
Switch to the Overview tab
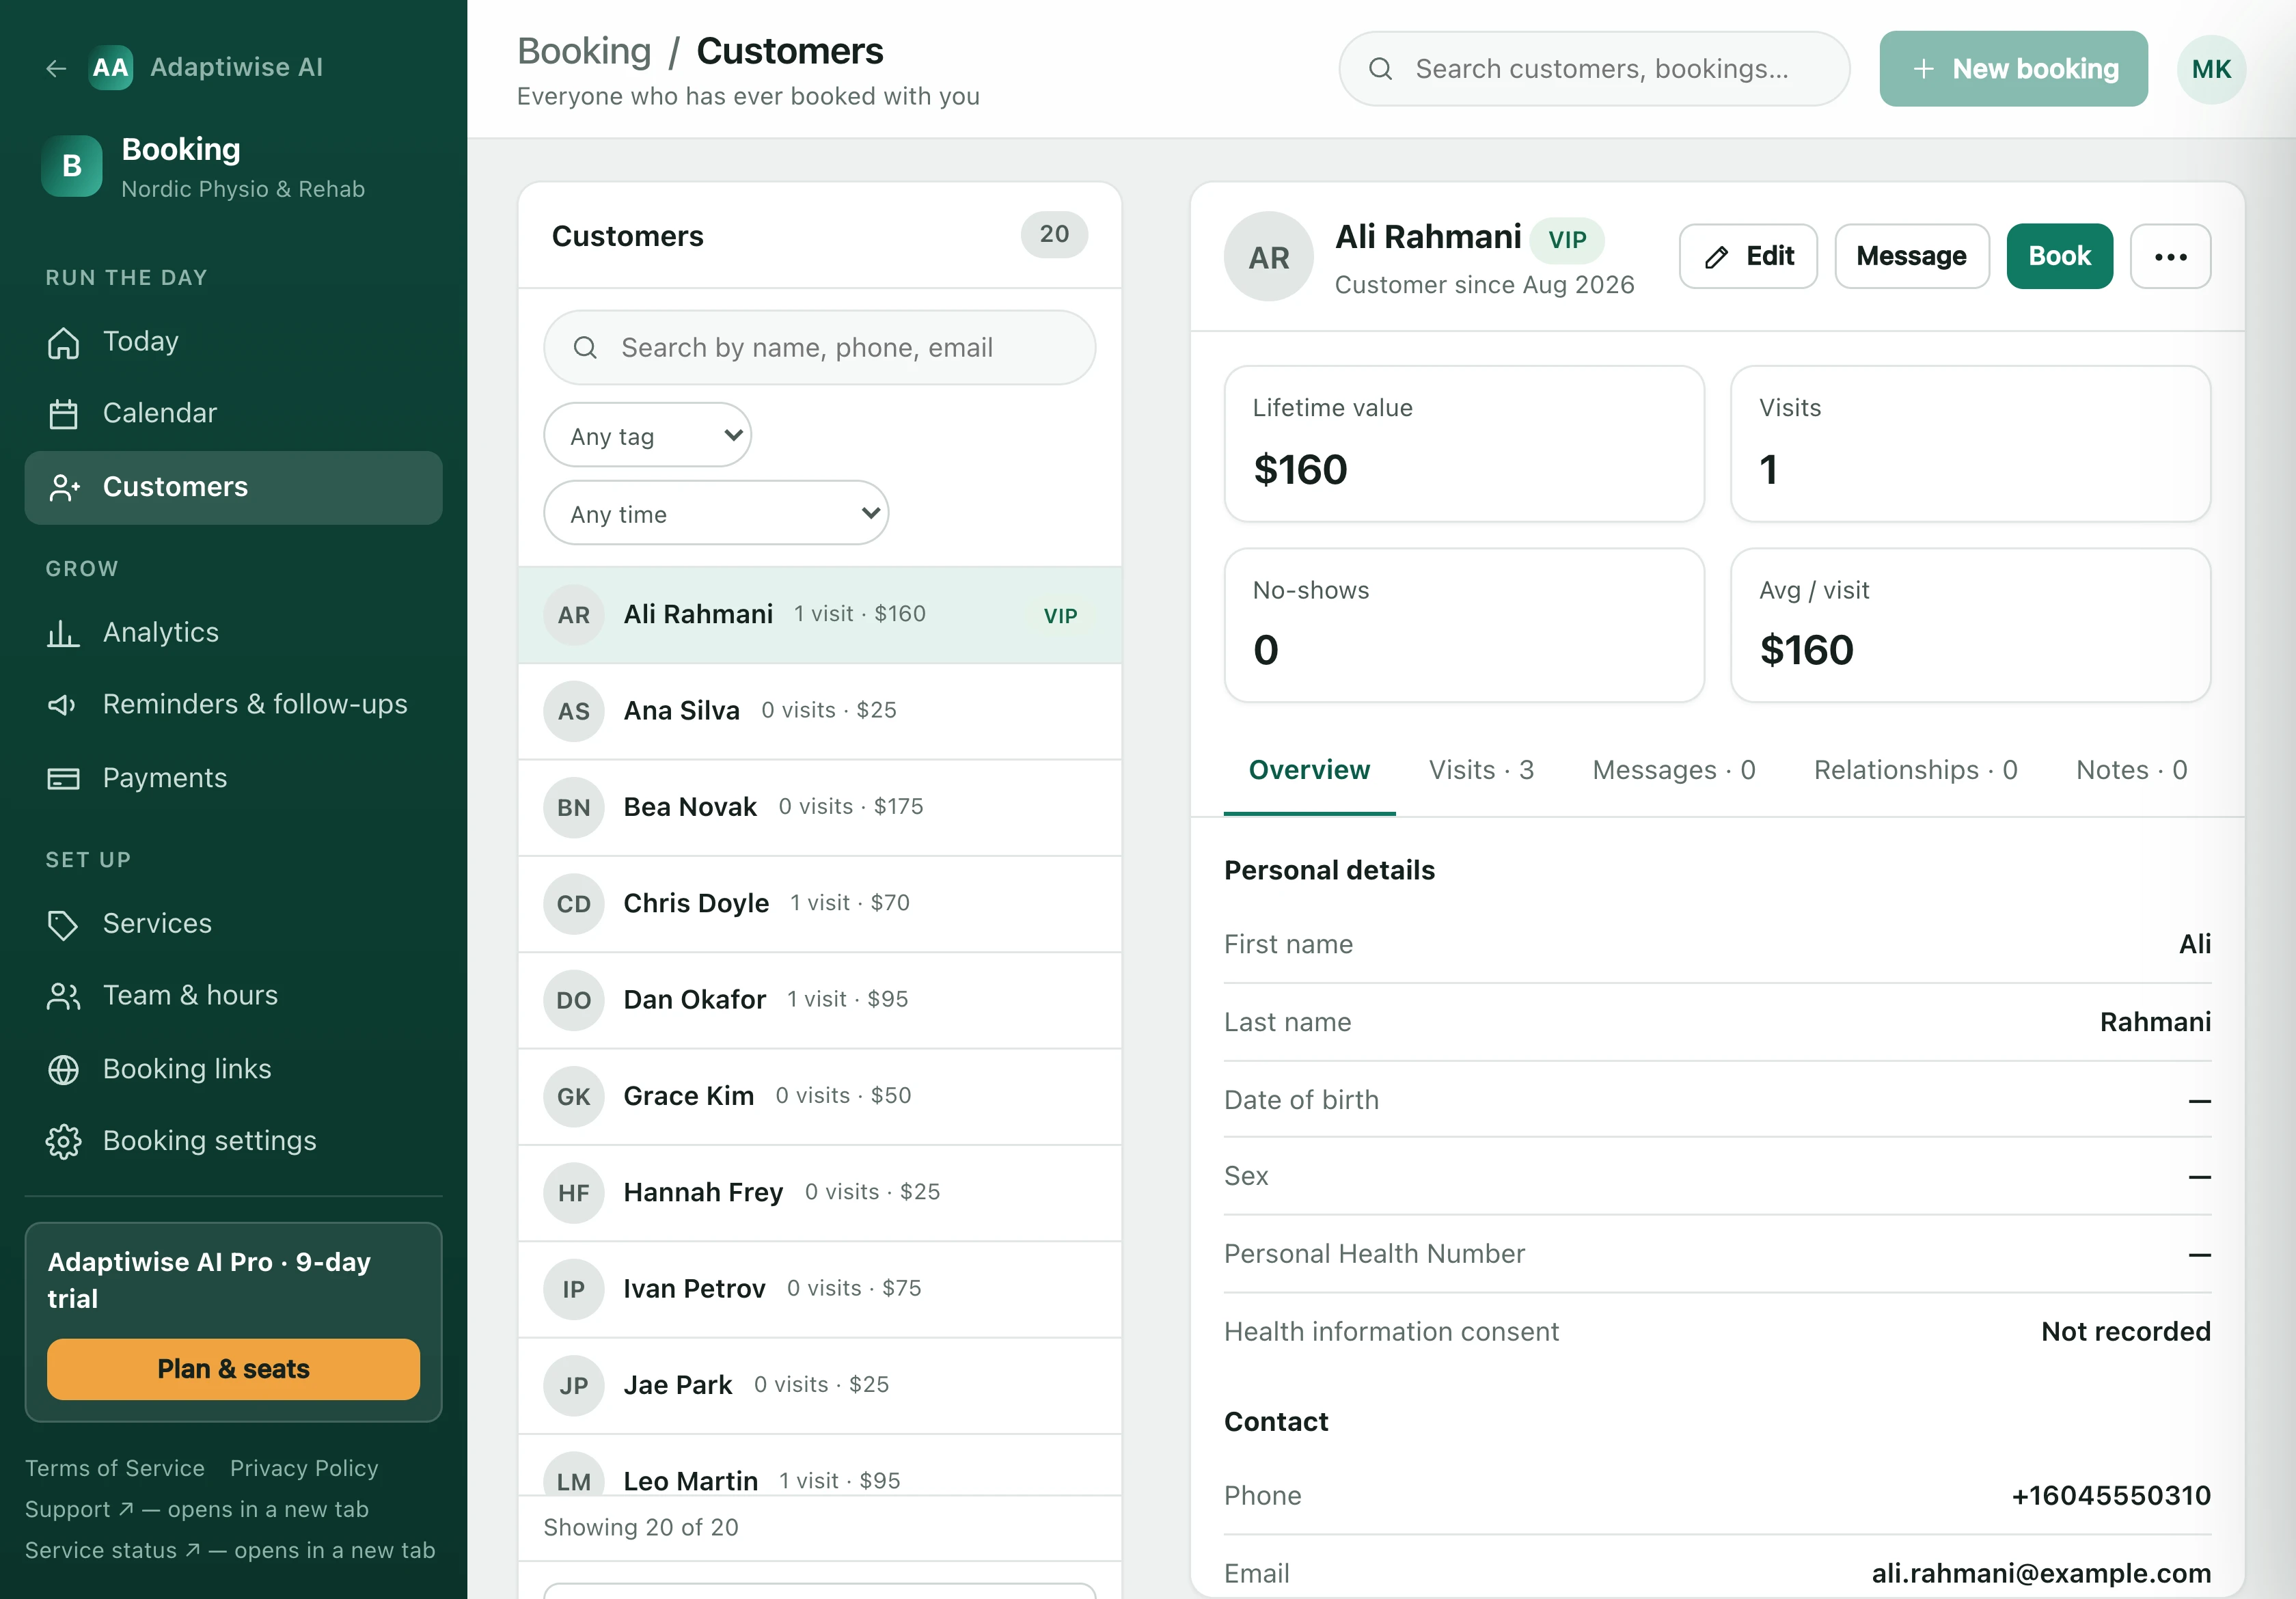1309,771
